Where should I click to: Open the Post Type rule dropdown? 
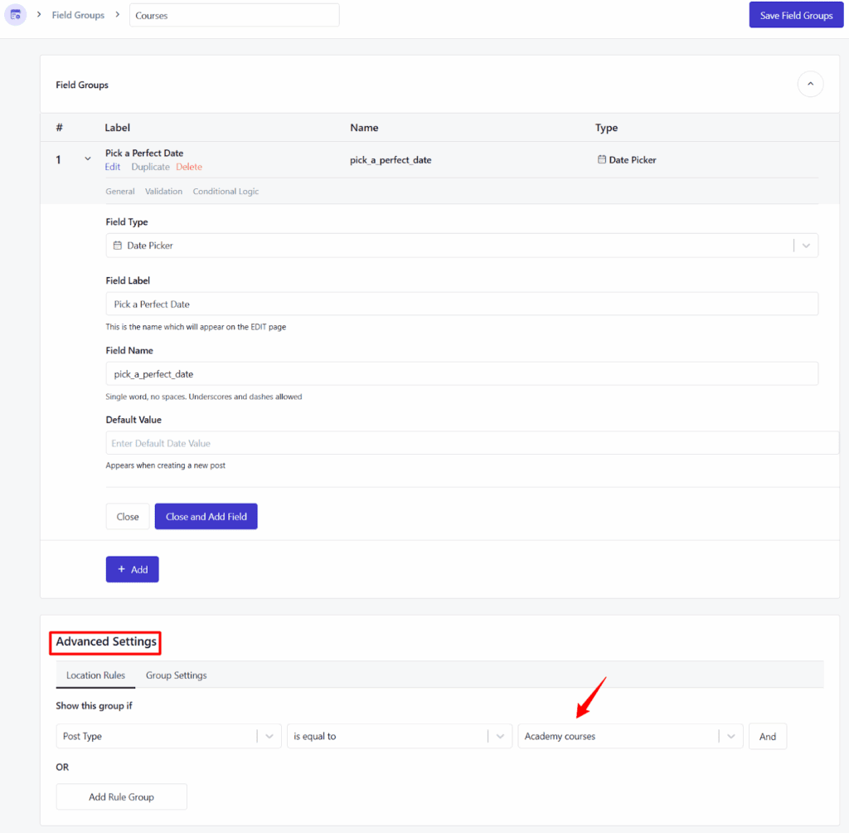pos(268,736)
